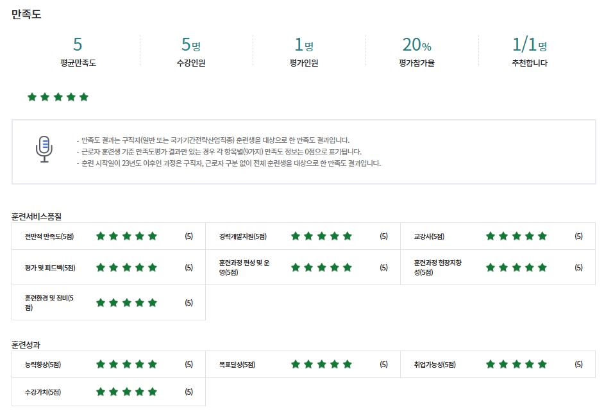Image resolution: width=604 pixels, height=412 pixels.
Task: Click the 훈련과정 편성 및 운영 label
Action: tap(244, 267)
